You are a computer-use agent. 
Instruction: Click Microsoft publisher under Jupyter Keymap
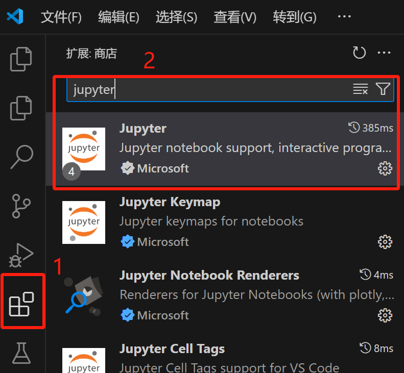tap(163, 242)
